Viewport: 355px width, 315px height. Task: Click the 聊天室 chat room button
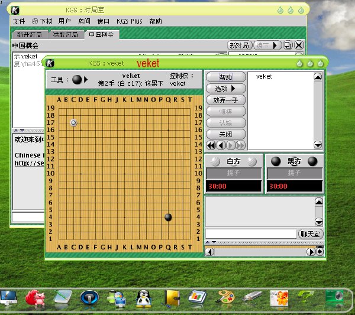pyautogui.click(x=310, y=234)
